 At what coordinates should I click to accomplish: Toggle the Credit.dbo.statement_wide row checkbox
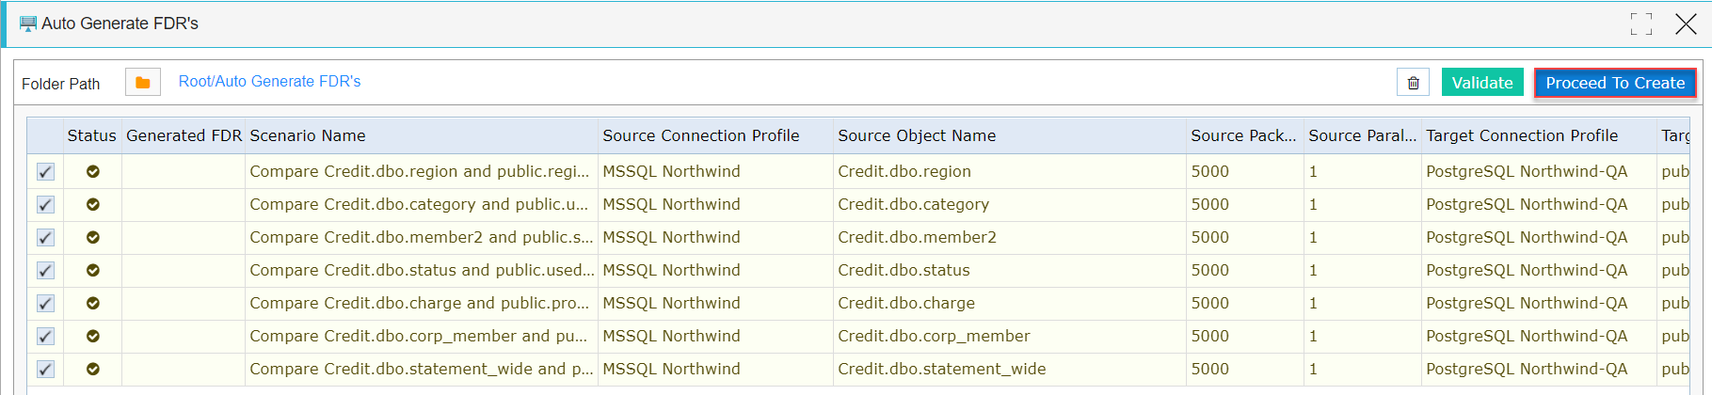click(x=45, y=369)
